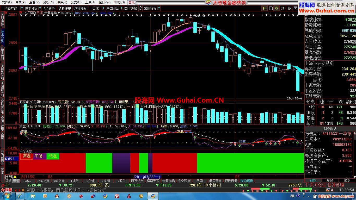Click the 选择指标 button

80,8
